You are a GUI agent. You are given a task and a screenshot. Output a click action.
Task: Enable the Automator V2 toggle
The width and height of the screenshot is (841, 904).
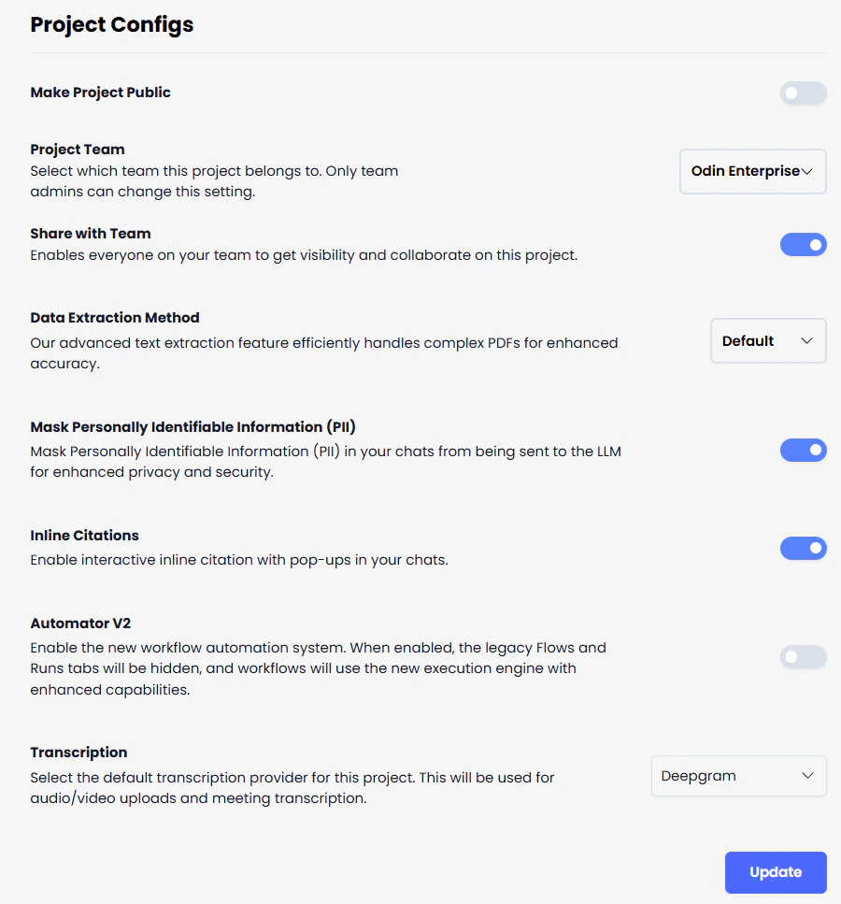tap(803, 656)
